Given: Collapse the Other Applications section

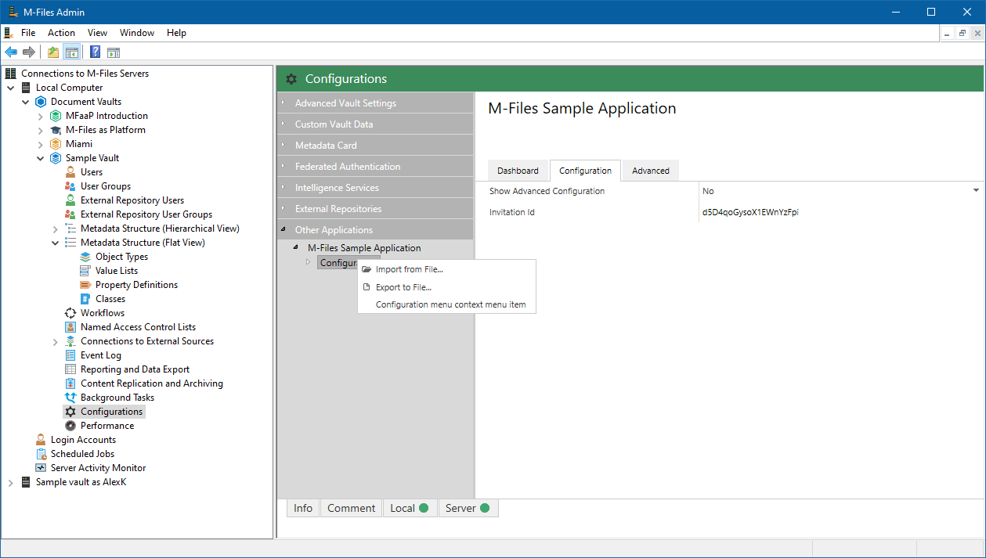Looking at the screenshot, I should pyautogui.click(x=375, y=230).
